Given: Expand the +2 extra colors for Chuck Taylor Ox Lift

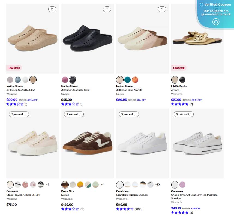Looking at the screenshot, I should pos(47,184).
